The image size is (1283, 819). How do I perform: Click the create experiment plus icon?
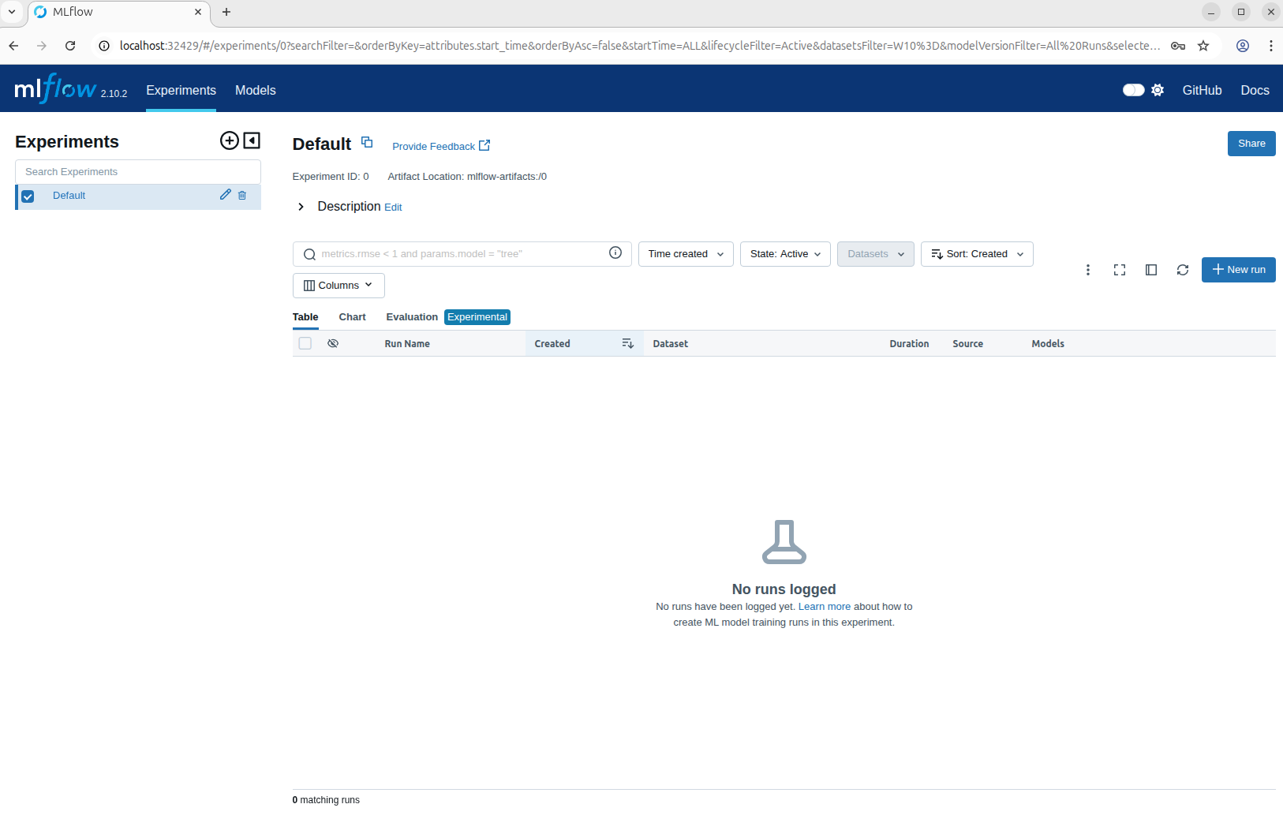(229, 140)
